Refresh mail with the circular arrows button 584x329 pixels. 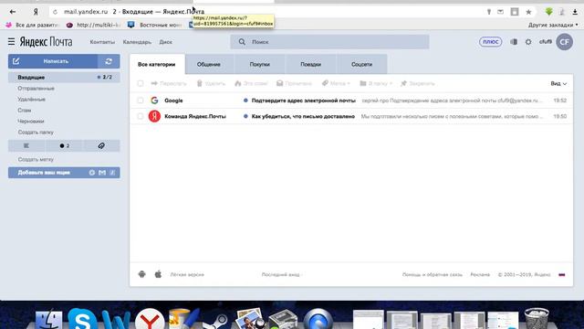click(x=109, y=61)
